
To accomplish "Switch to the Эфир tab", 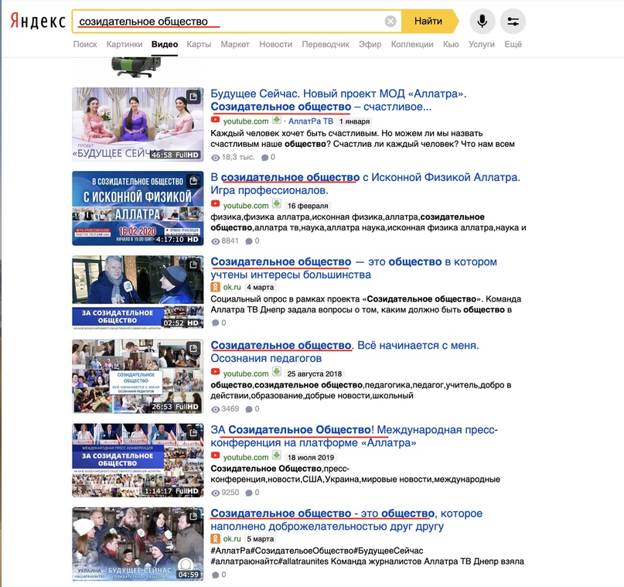I will 370,44.
